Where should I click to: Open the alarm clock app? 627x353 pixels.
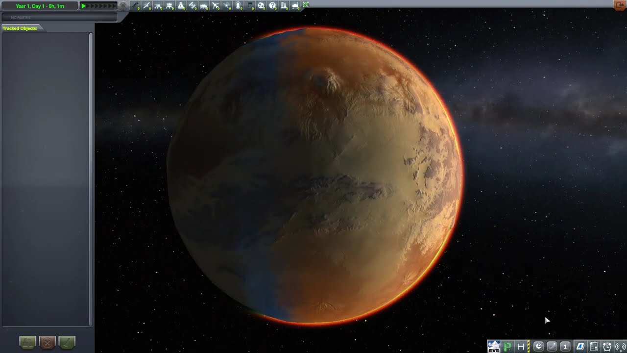pyautogui.click(x=607, y=347)
